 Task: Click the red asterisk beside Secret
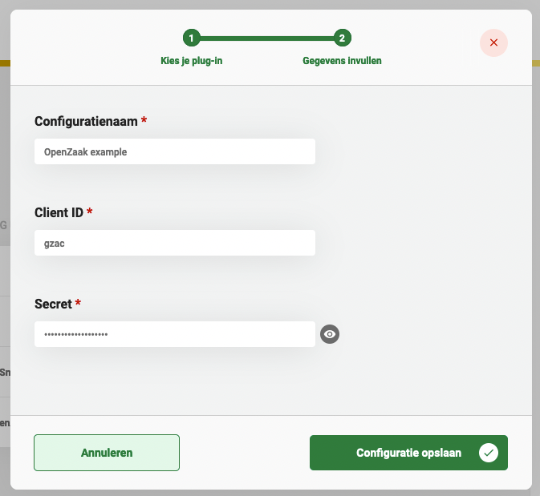coord(79,303)
